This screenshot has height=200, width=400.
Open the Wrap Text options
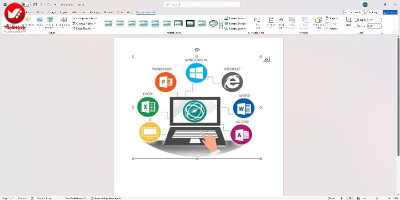coord(281,22)
